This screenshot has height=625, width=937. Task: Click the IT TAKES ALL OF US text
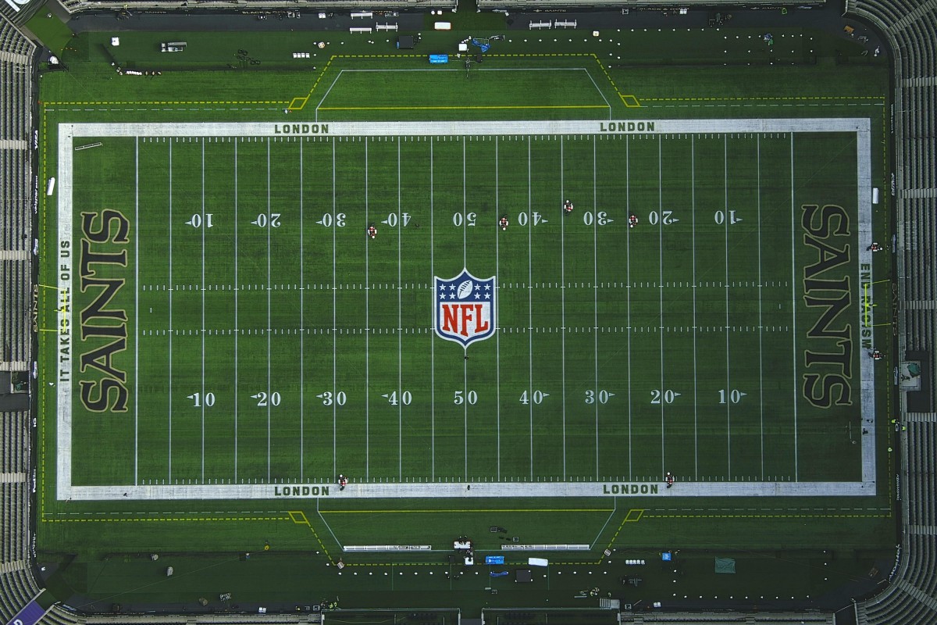coord(65,310)
